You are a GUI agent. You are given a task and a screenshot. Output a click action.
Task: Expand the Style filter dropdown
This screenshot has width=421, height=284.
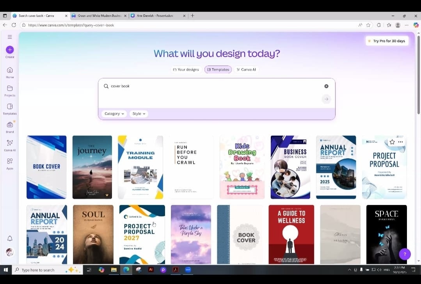pyautogui.click(x=139, y=114)
